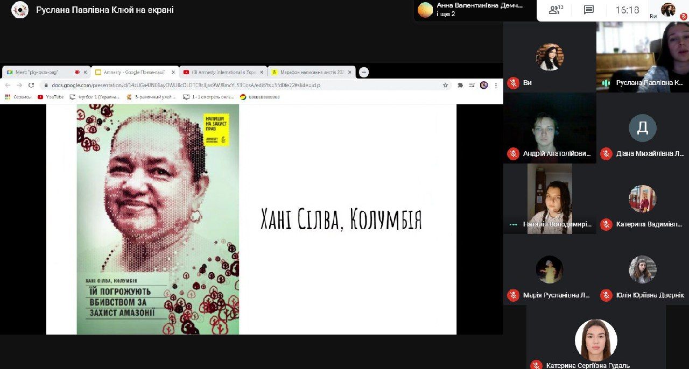Screen dimensions: 689x369
Task: Open a new browser tab
Action: (x=364, y=72)
